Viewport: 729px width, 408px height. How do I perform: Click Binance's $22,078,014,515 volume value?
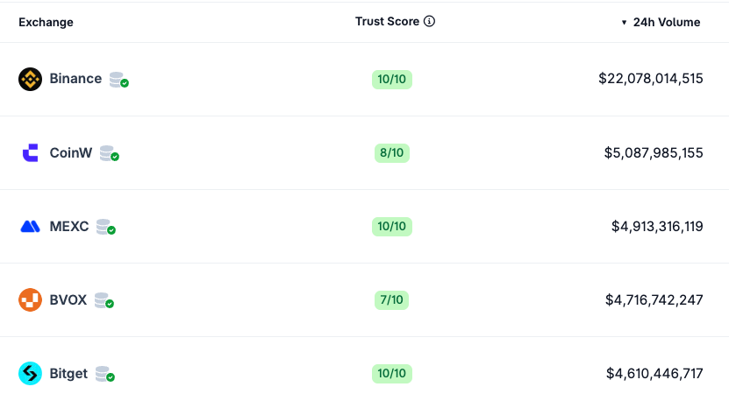pos(651,79)
